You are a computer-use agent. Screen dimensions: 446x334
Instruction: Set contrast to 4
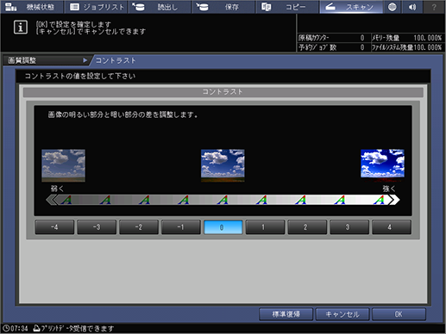392,227
